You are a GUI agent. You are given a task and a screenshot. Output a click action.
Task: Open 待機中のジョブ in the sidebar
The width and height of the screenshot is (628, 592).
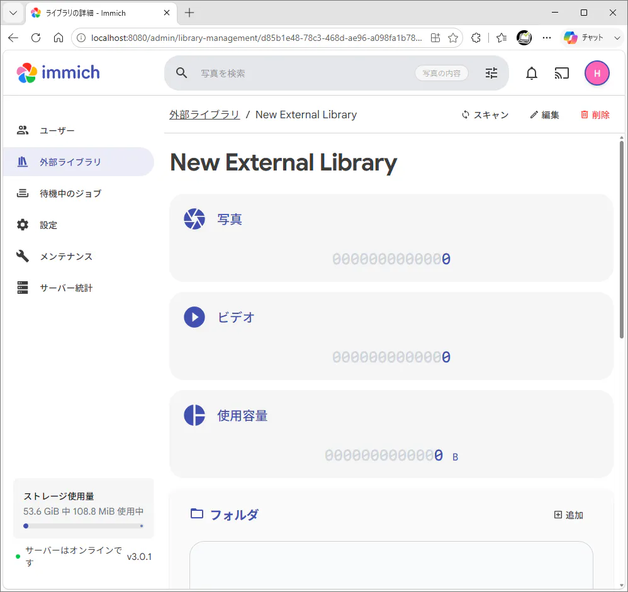pos(79,194)
